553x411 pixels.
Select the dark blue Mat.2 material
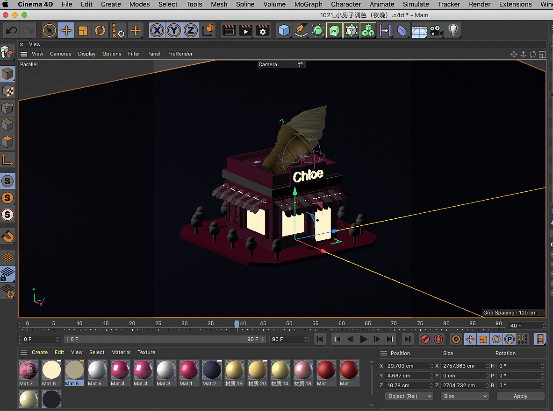coord(212,373)
